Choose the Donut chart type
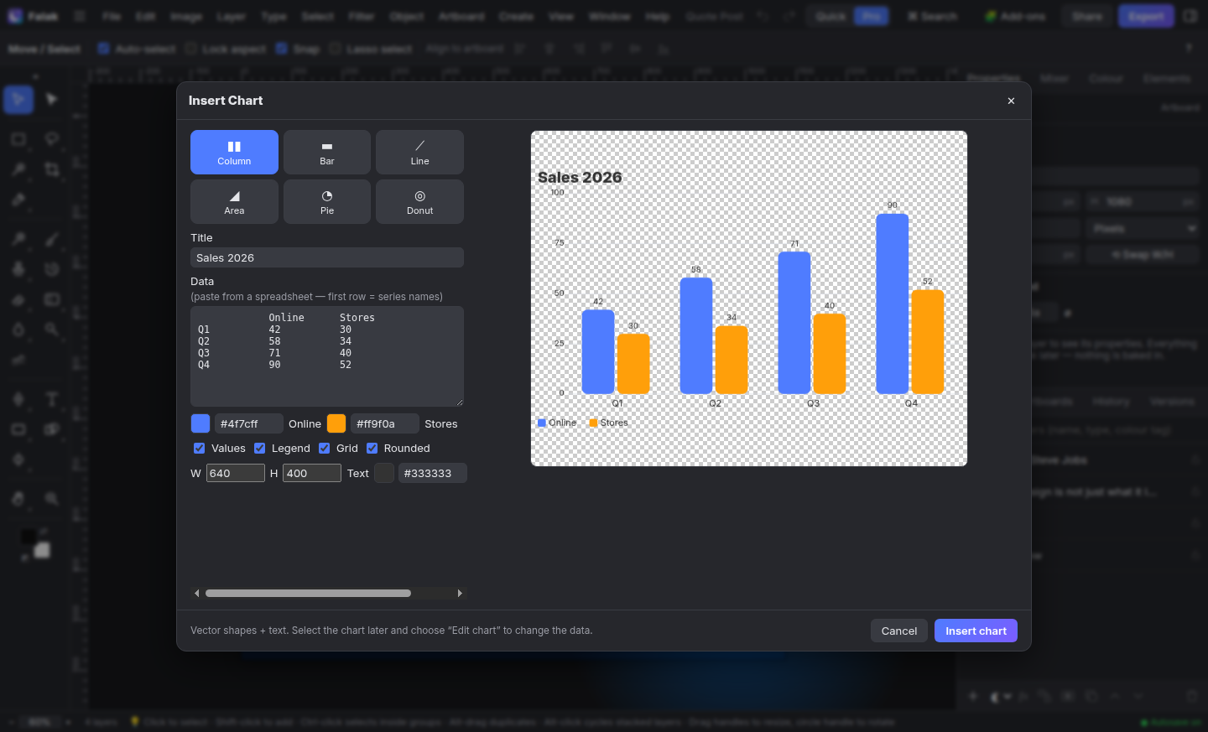The image size is (1208, 732). [419, 201]
